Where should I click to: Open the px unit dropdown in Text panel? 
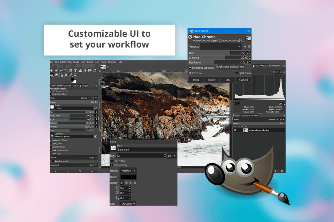(x=172, y=156)
